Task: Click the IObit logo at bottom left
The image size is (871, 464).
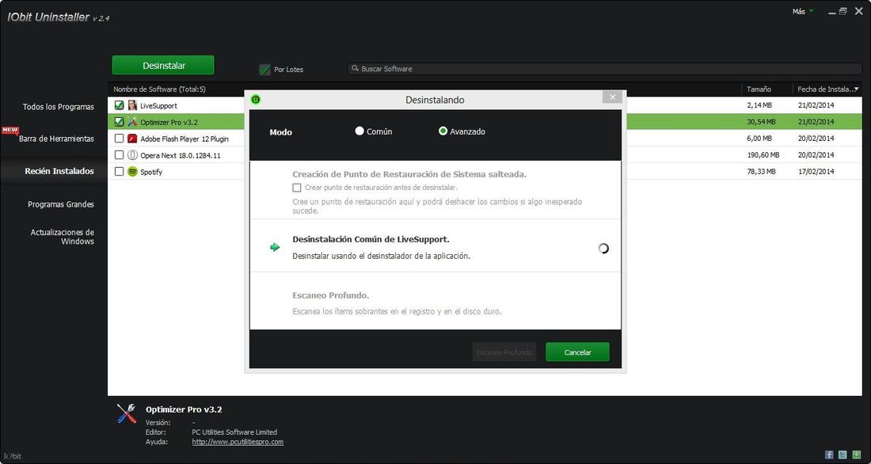Action: 12,456
